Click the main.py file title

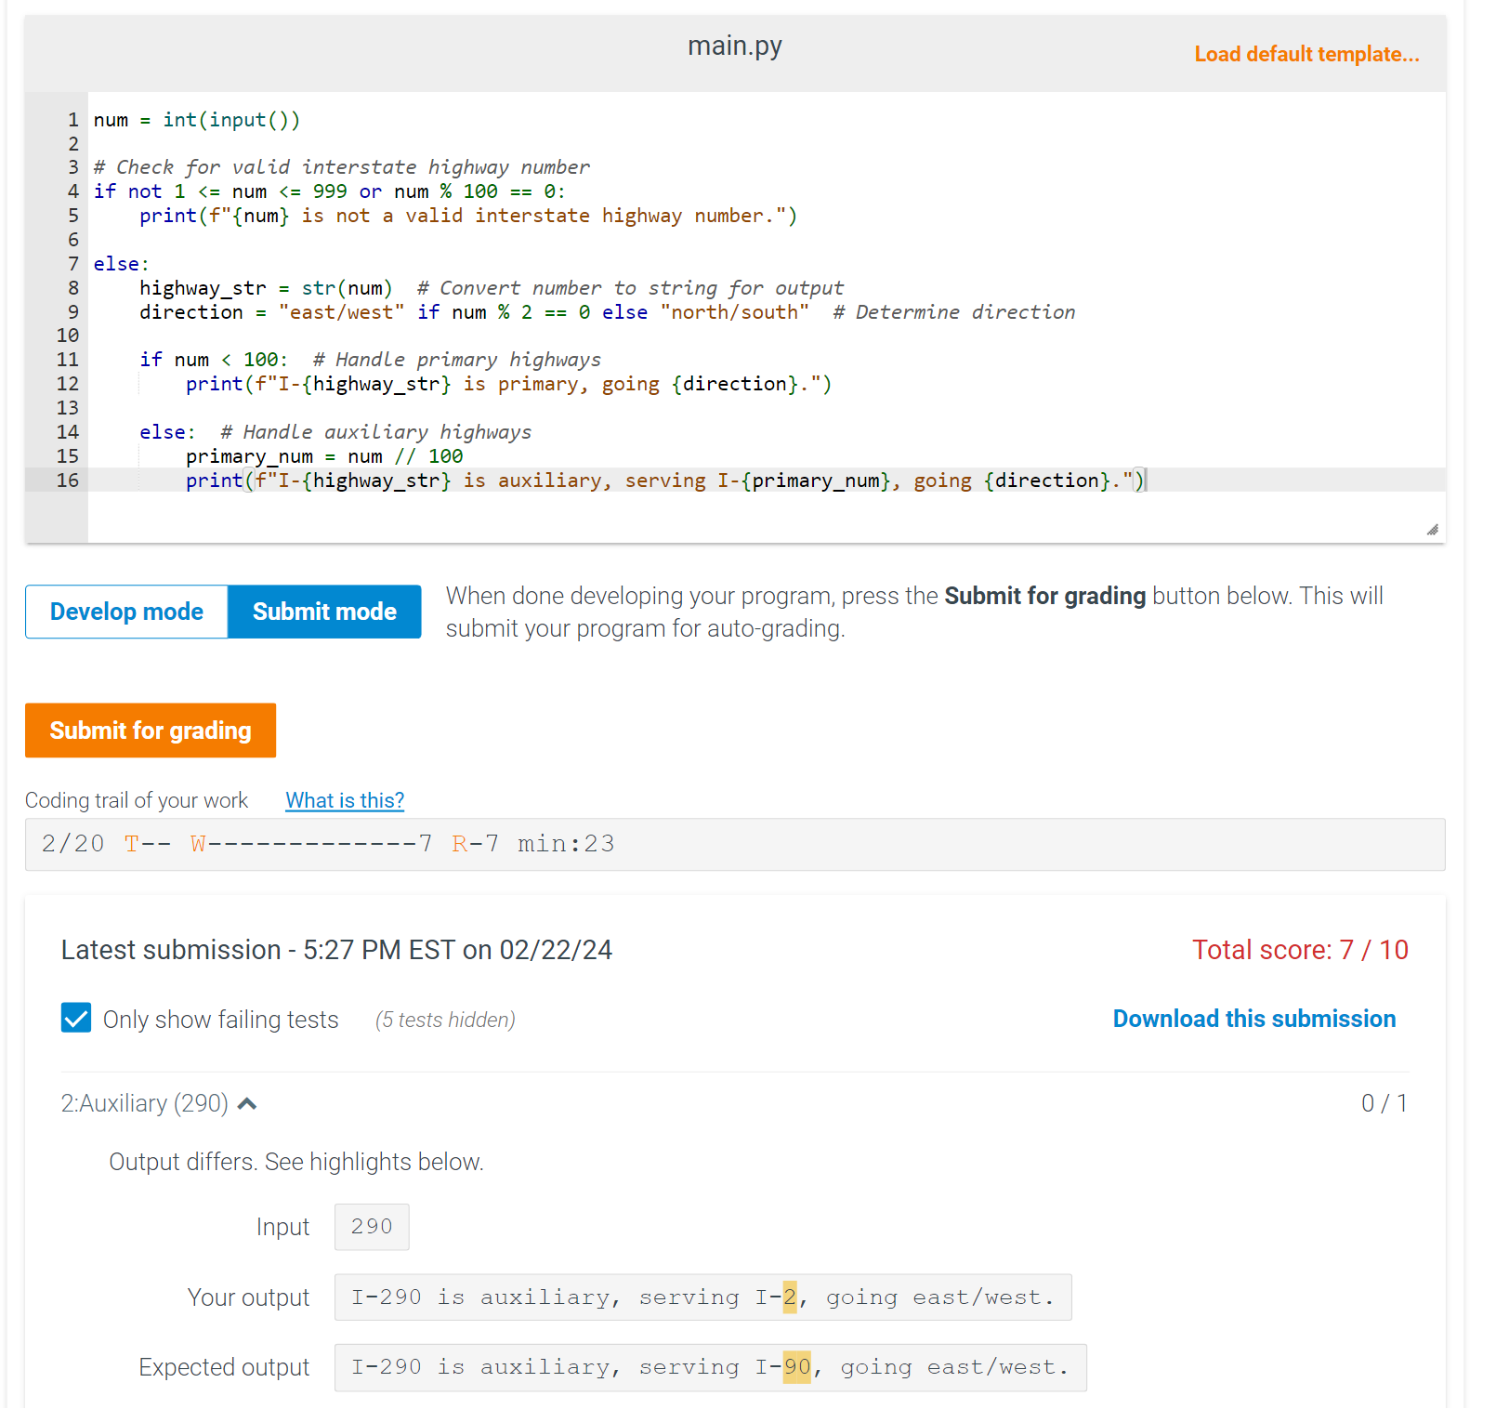734,45
